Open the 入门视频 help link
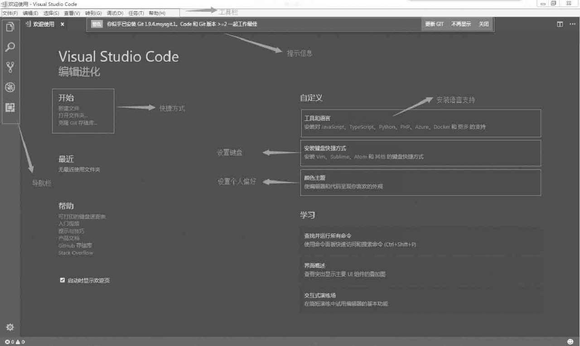 (69, 224)
